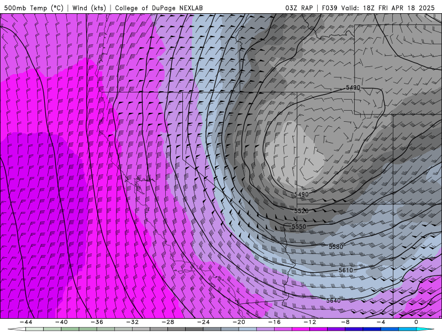This screenshot has width=442, height=332.
Task: Select the 5490 contour label directly above 5520
Action: click(x=301, y=195)
